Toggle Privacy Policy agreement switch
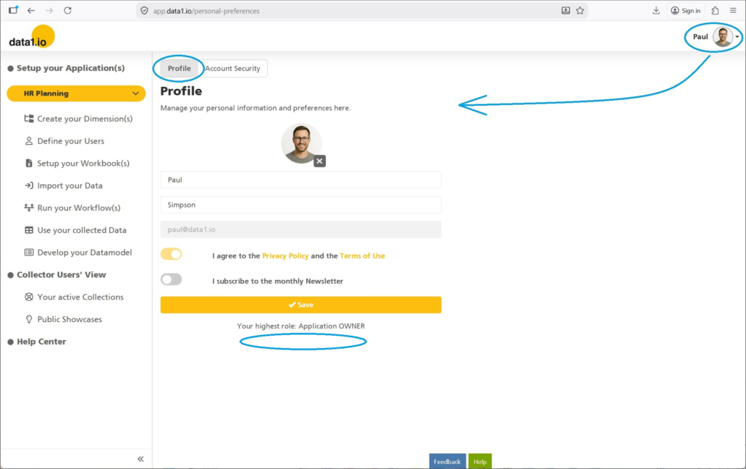The image size is (746, 469). (172, 254)
